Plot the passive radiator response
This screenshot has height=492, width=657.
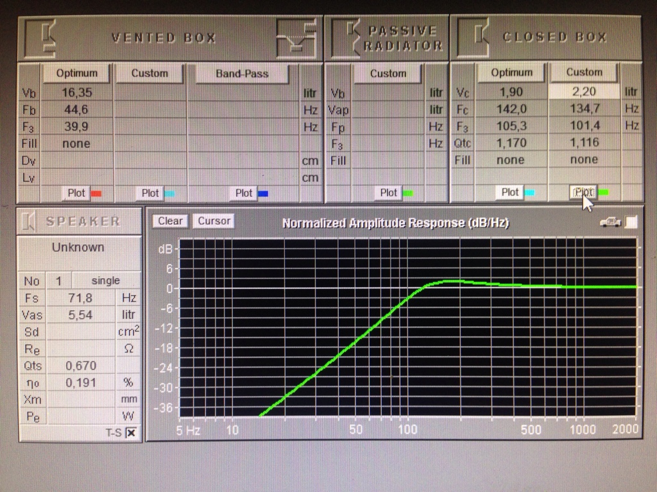pyautogui.click(x=388, y=192)
